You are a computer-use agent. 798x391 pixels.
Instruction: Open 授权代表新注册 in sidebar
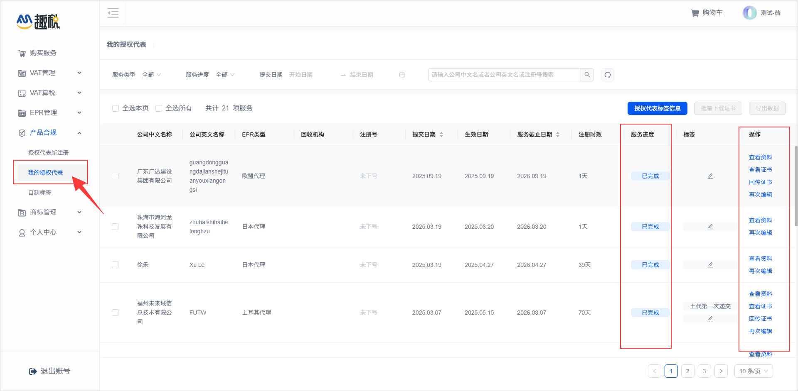coord(48,153)
